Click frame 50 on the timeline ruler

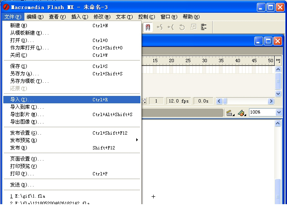tap(271, 61)
